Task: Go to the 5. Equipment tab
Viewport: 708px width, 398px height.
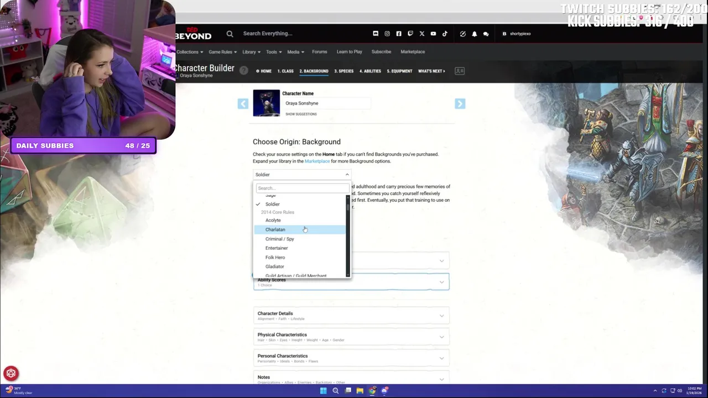Action: (399, 71)
